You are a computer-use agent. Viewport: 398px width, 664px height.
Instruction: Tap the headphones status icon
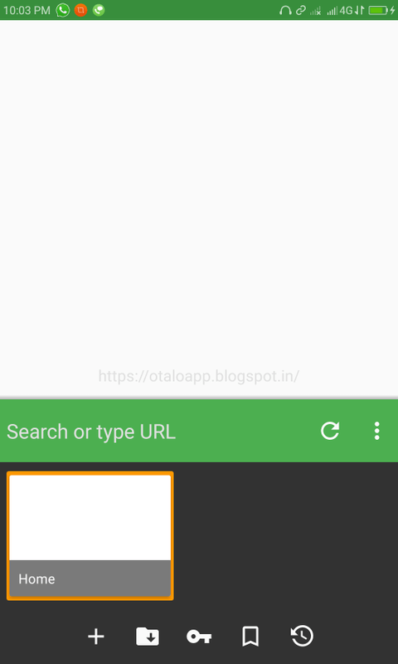pos(285,10)
